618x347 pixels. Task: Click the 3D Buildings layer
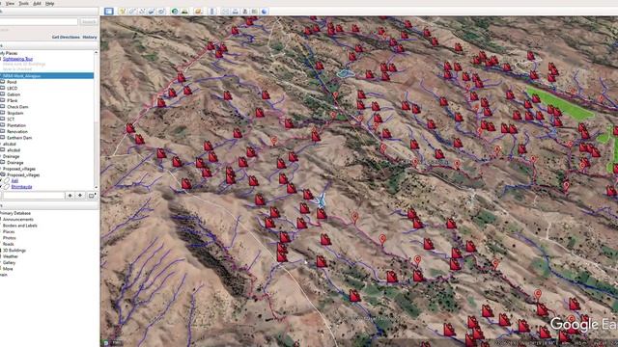(14, 251)
